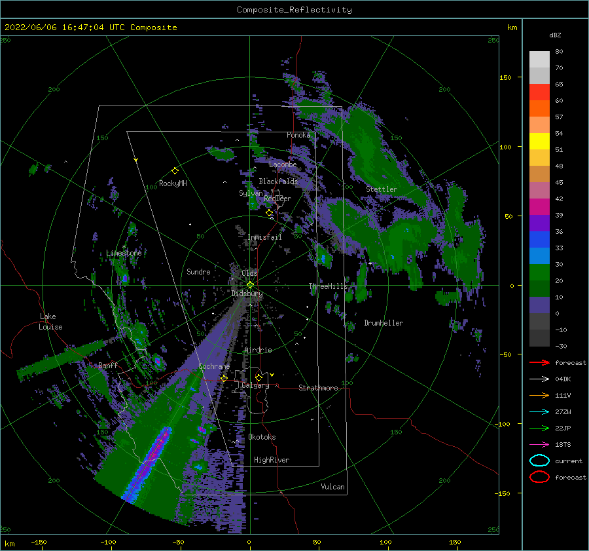589x551 pixels.
Task: Click the Blackfalds town label
Action: pos(278,181)
